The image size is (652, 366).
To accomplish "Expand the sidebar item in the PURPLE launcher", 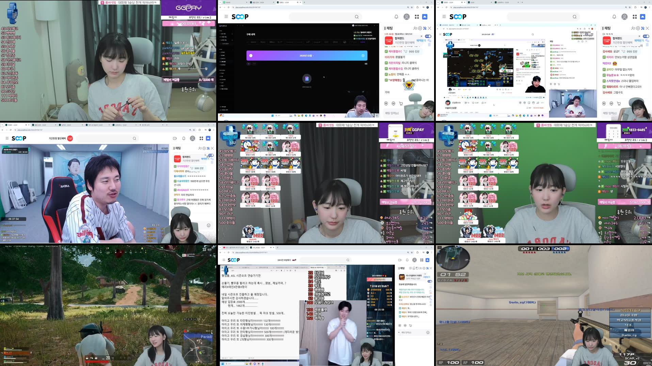I will point(232,34).
